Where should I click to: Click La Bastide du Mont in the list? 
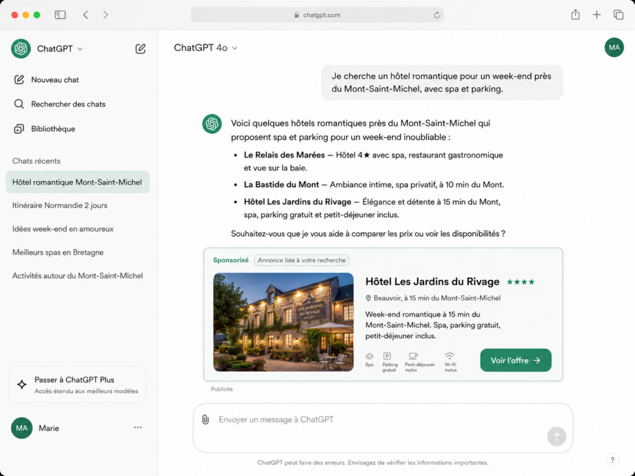pyautogui.click(x=282, y=185)
